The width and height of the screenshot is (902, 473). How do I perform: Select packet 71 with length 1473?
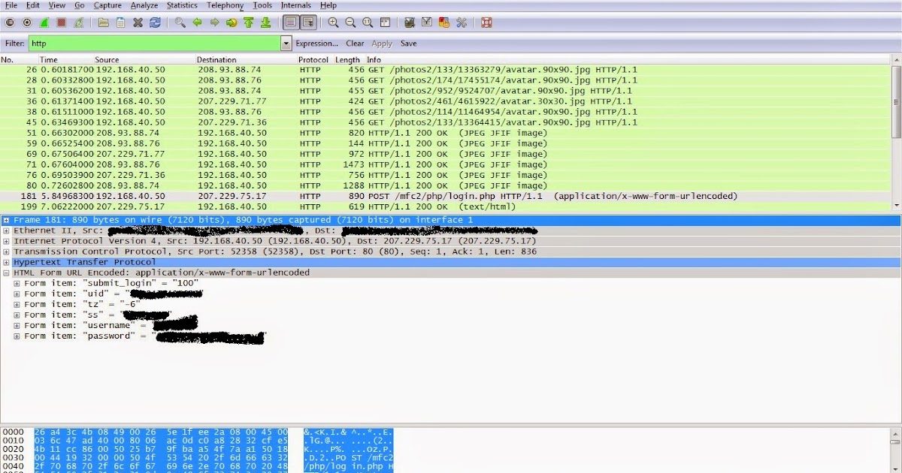point(445,164)
